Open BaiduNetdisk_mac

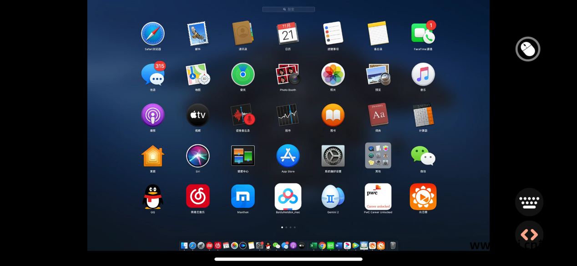(x=288, y=197)
